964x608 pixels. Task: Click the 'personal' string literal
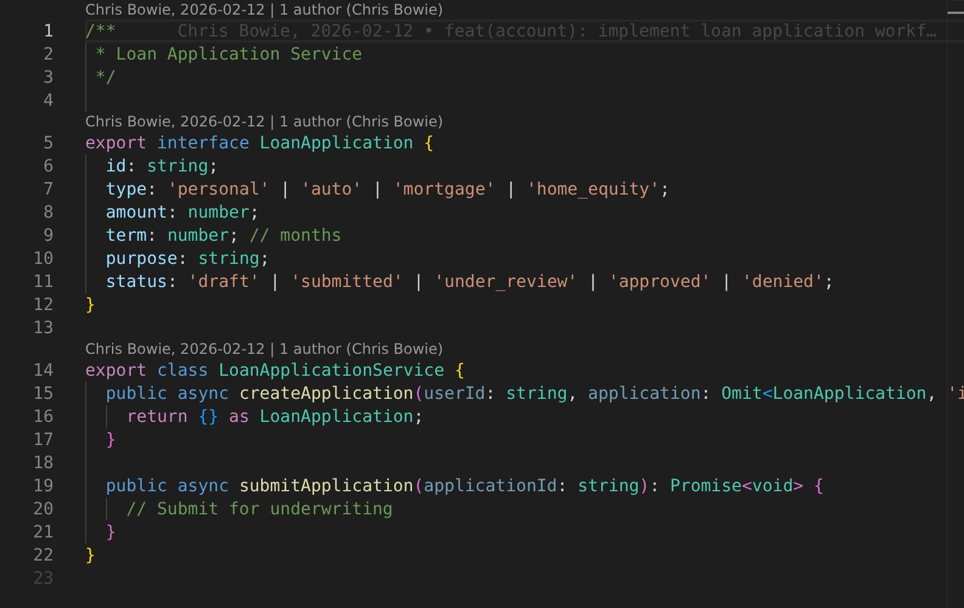[218, 189]
